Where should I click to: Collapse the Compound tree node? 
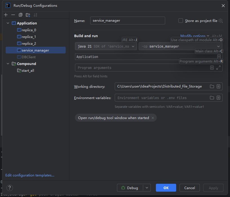tap(8, 64)
